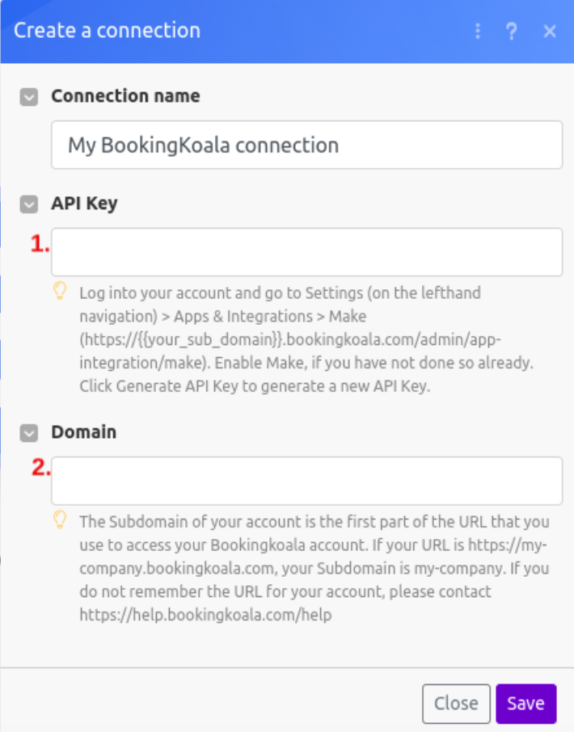
Task: Click into the Domain input box
Action: point(306,481)
